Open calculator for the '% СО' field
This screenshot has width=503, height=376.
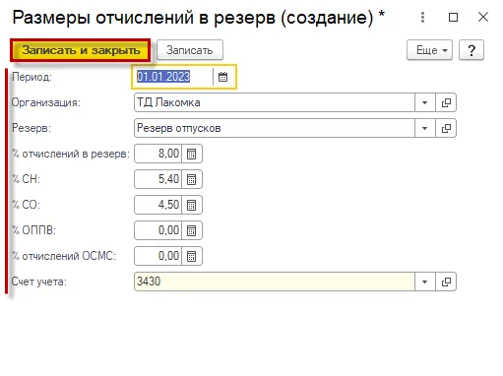pos(192,205)
